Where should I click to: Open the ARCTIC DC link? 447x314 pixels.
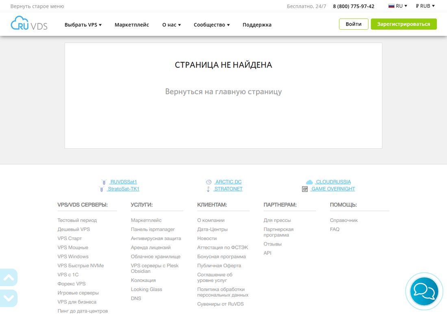point(228,182)
